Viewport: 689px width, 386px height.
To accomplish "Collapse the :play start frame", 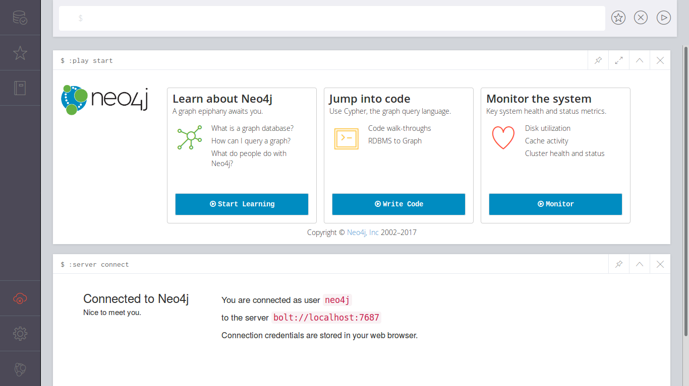I will coord(640,60).
